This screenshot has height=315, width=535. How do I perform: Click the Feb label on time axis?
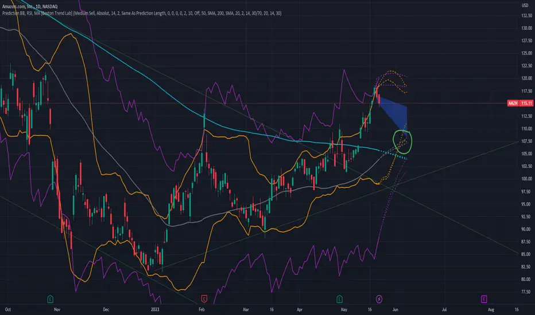click(201, 309)
